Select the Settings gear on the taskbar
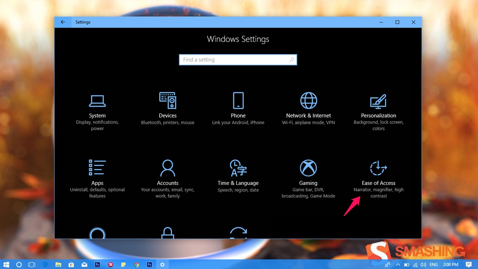 [x=162, y=264]
